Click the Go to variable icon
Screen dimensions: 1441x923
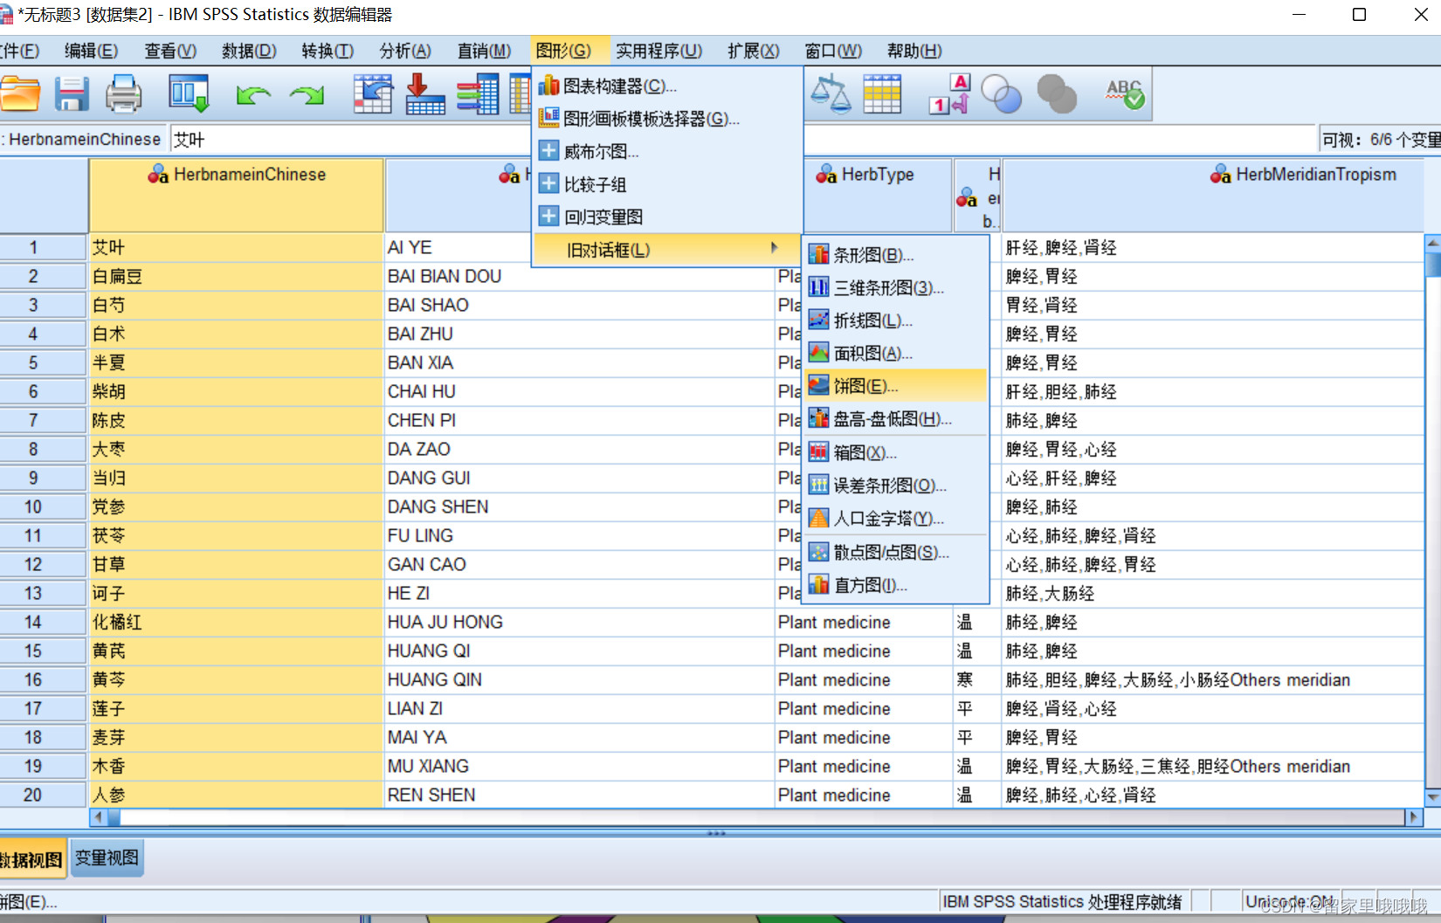425,93
